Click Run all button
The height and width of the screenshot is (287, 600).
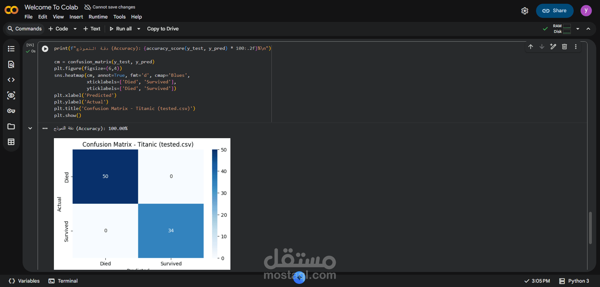(x=121, y=29)
